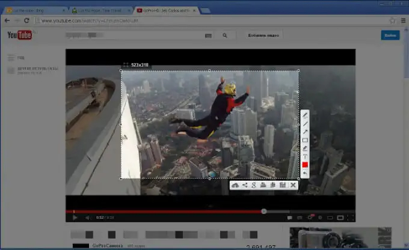Click the YouTube logo
This screenshot has width=409, height=250.
(x=19, y=35)
